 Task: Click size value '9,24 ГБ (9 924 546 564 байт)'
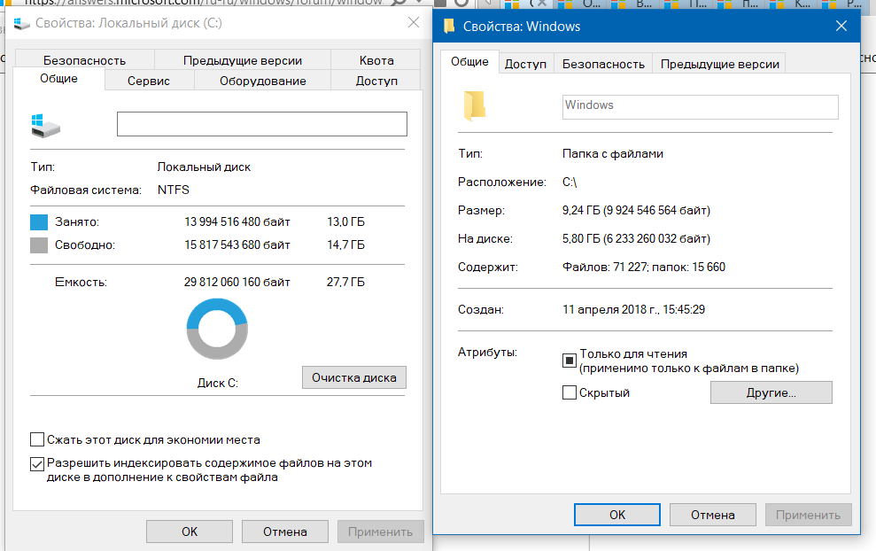click(x=636, y=211)
